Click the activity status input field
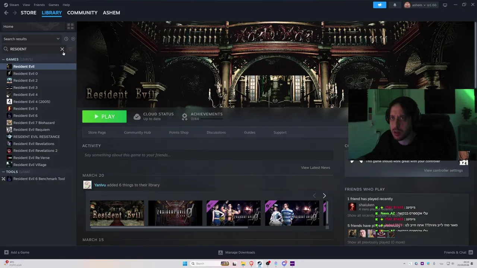This screenshot has height=268, width=477. point(208,155)
